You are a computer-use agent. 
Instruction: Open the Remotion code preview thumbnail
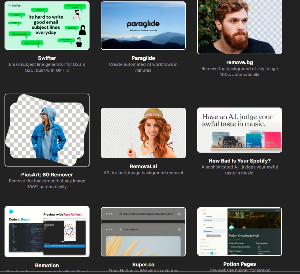[47, 231]
